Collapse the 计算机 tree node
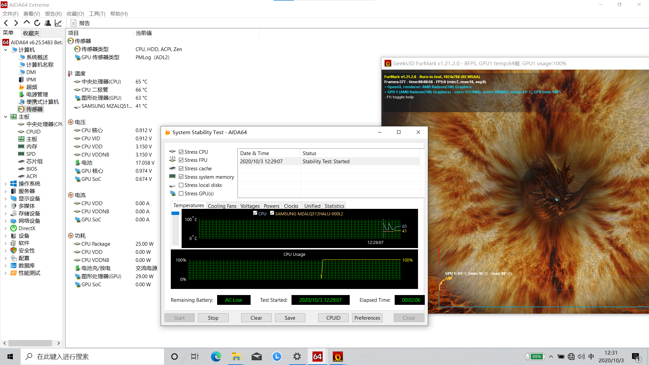 coord(5,50)
